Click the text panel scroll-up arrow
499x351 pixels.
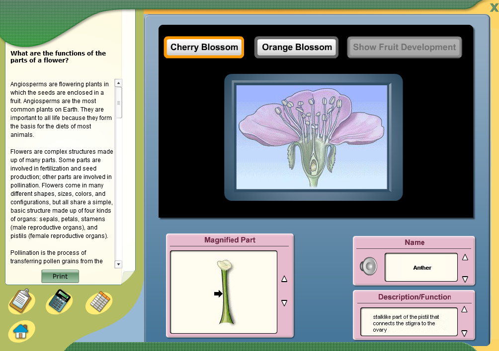(x=118, y=83)
